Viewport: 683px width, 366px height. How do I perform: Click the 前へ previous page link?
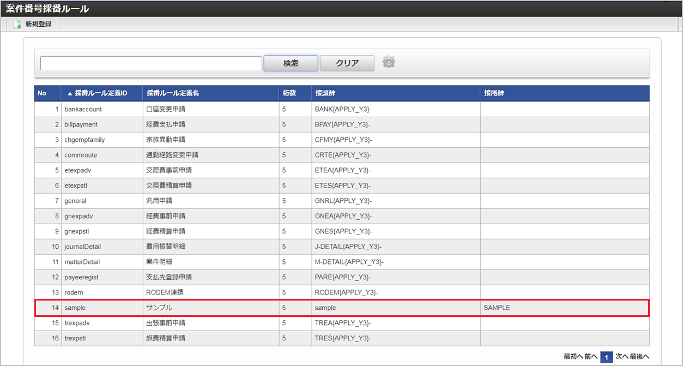(x=591, y=357)
